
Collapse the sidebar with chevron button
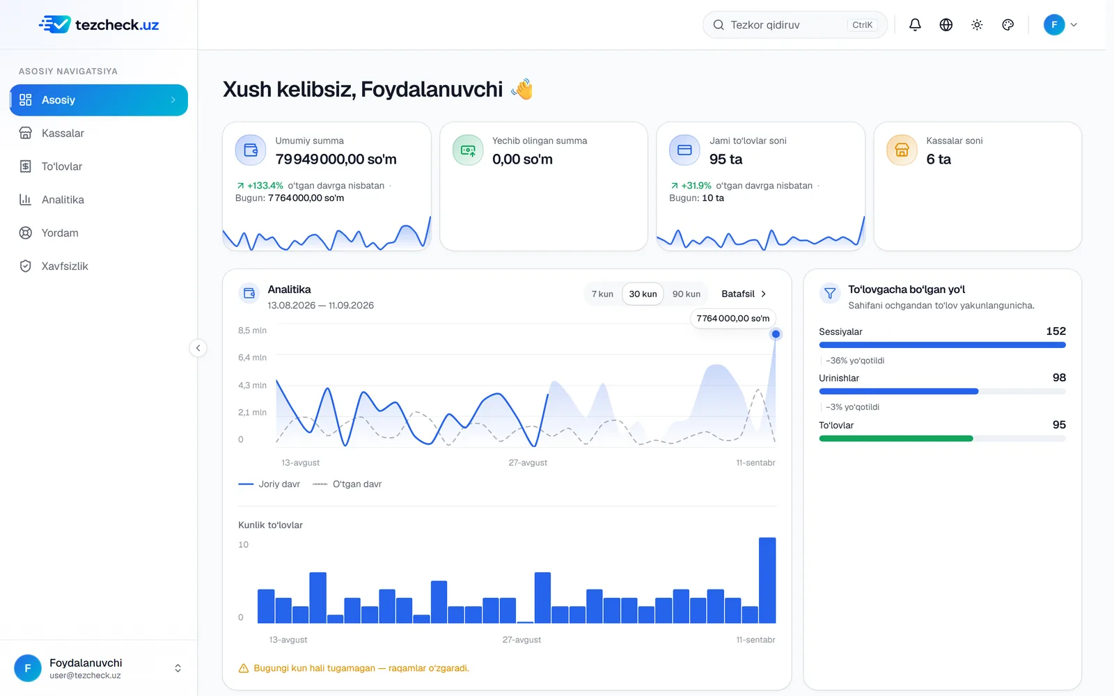point(198,348)
